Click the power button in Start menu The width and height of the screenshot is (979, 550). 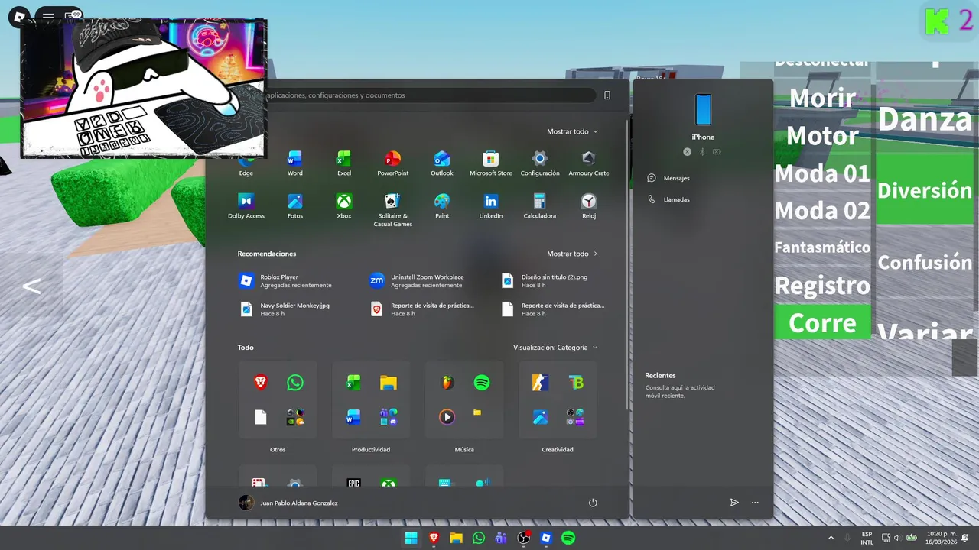coord(593,503)
